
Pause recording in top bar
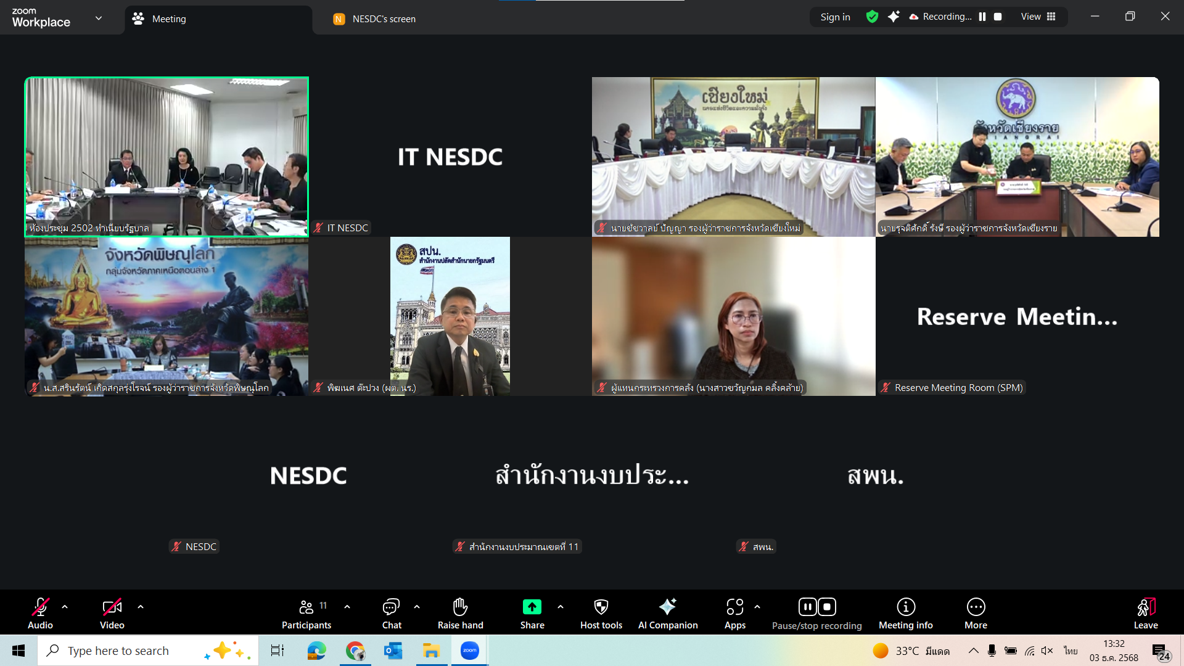pyautogui.click(x=982, y=17)
